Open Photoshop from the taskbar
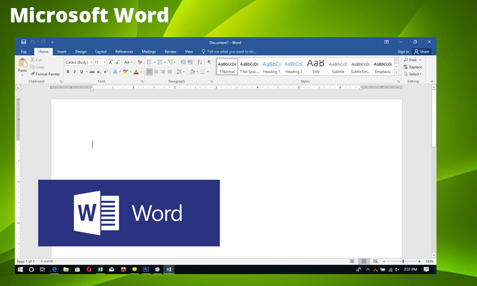 coord(146,269)
